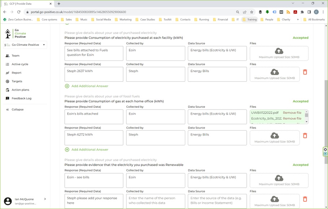Share this page icon in address bar
The height and width of the screenshot is (209, 328).
tap(245, 12)
